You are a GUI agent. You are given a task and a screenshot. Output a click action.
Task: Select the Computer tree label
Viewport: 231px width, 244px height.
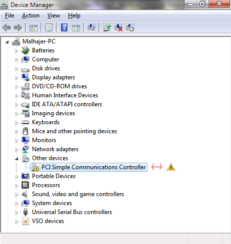coord(45,59)
